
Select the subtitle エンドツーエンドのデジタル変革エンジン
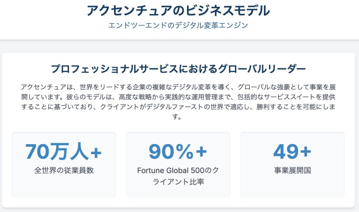click(x=178, y=26)
